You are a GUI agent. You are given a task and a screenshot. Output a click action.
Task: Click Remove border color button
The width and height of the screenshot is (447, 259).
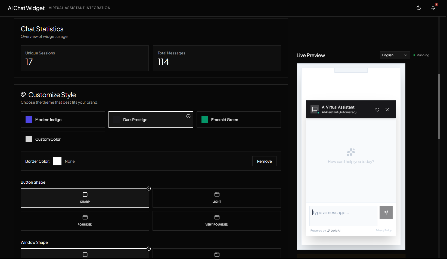coord(264,161)
